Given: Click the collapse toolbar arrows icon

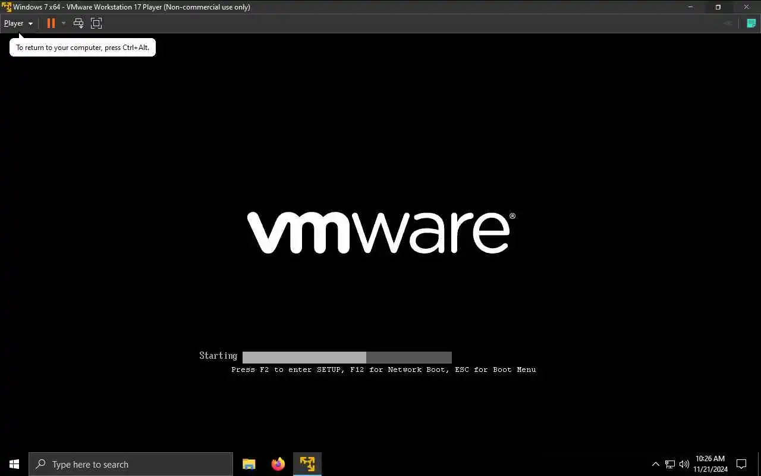Looking at the screenshot, I should 728,23.
